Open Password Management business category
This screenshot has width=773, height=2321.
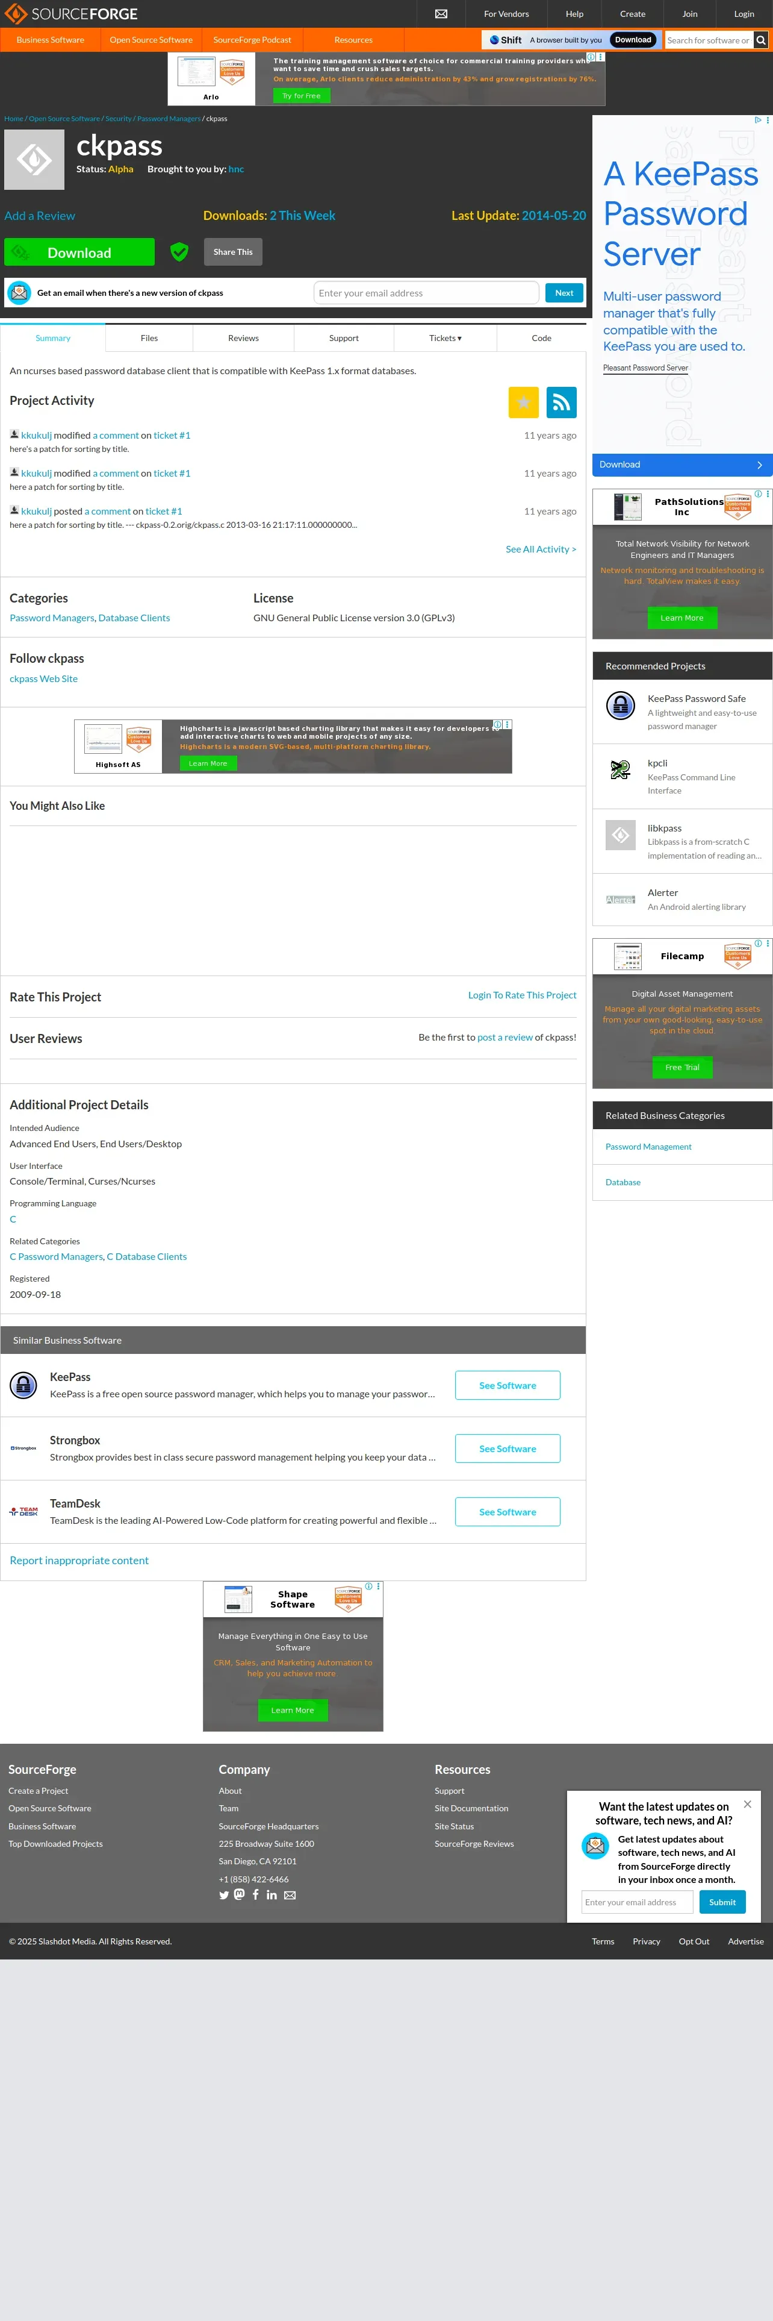649,1146
